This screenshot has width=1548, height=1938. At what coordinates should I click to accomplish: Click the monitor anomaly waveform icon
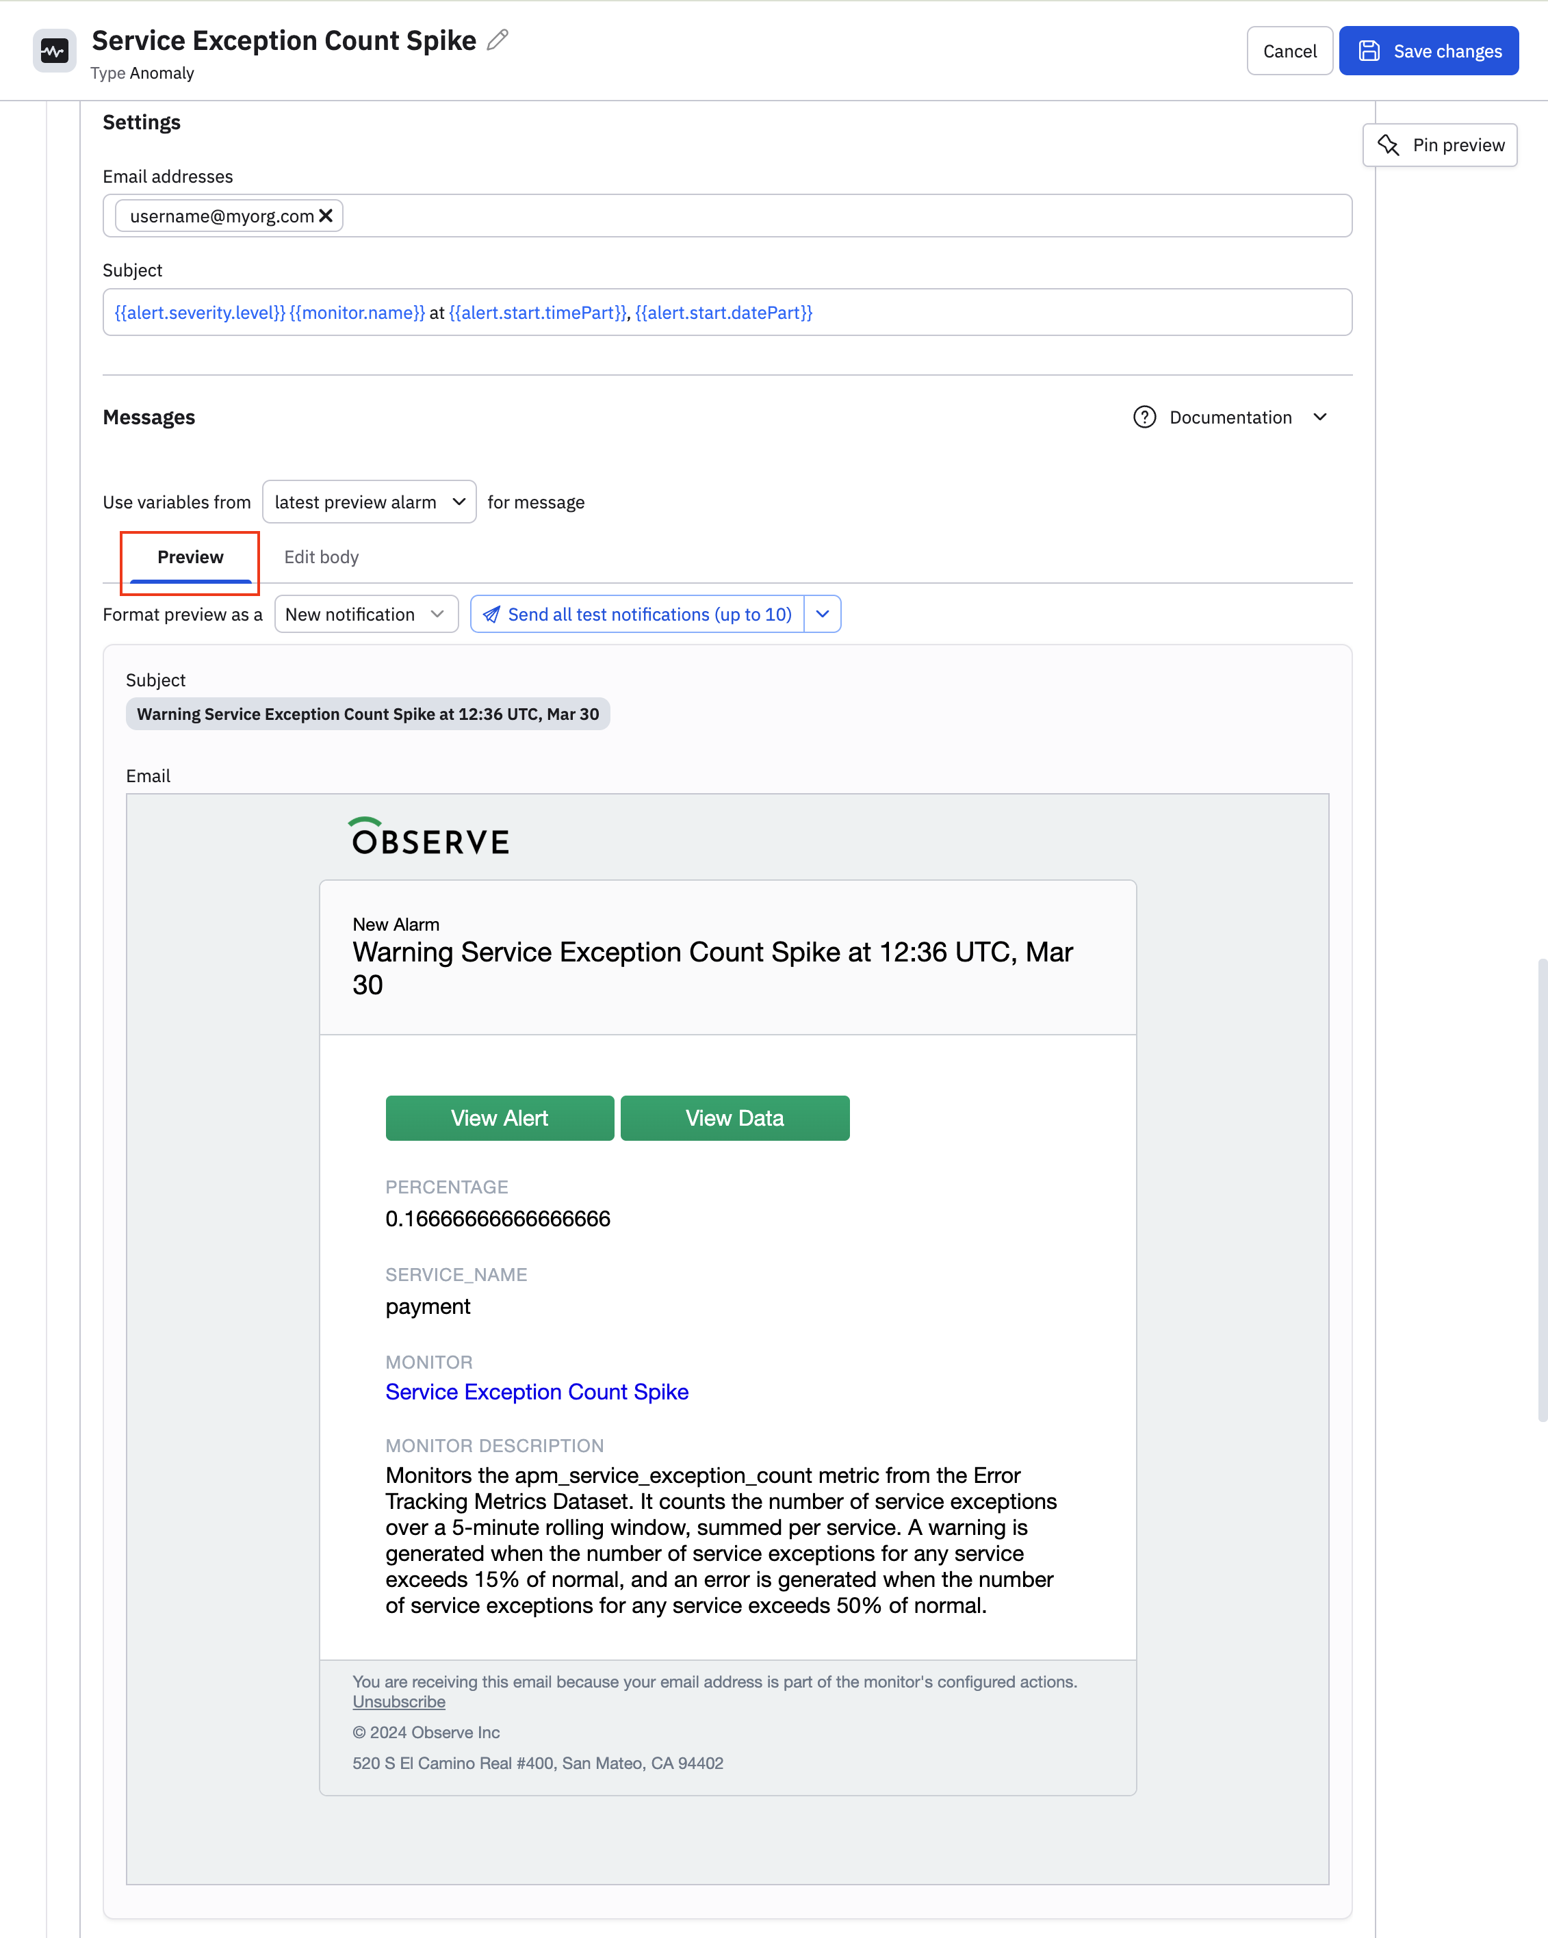(54, 51)
